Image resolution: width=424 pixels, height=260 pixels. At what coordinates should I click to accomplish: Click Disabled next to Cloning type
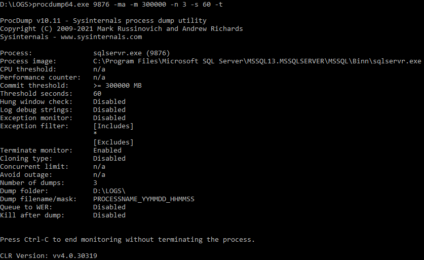click(x=109, y=159)
